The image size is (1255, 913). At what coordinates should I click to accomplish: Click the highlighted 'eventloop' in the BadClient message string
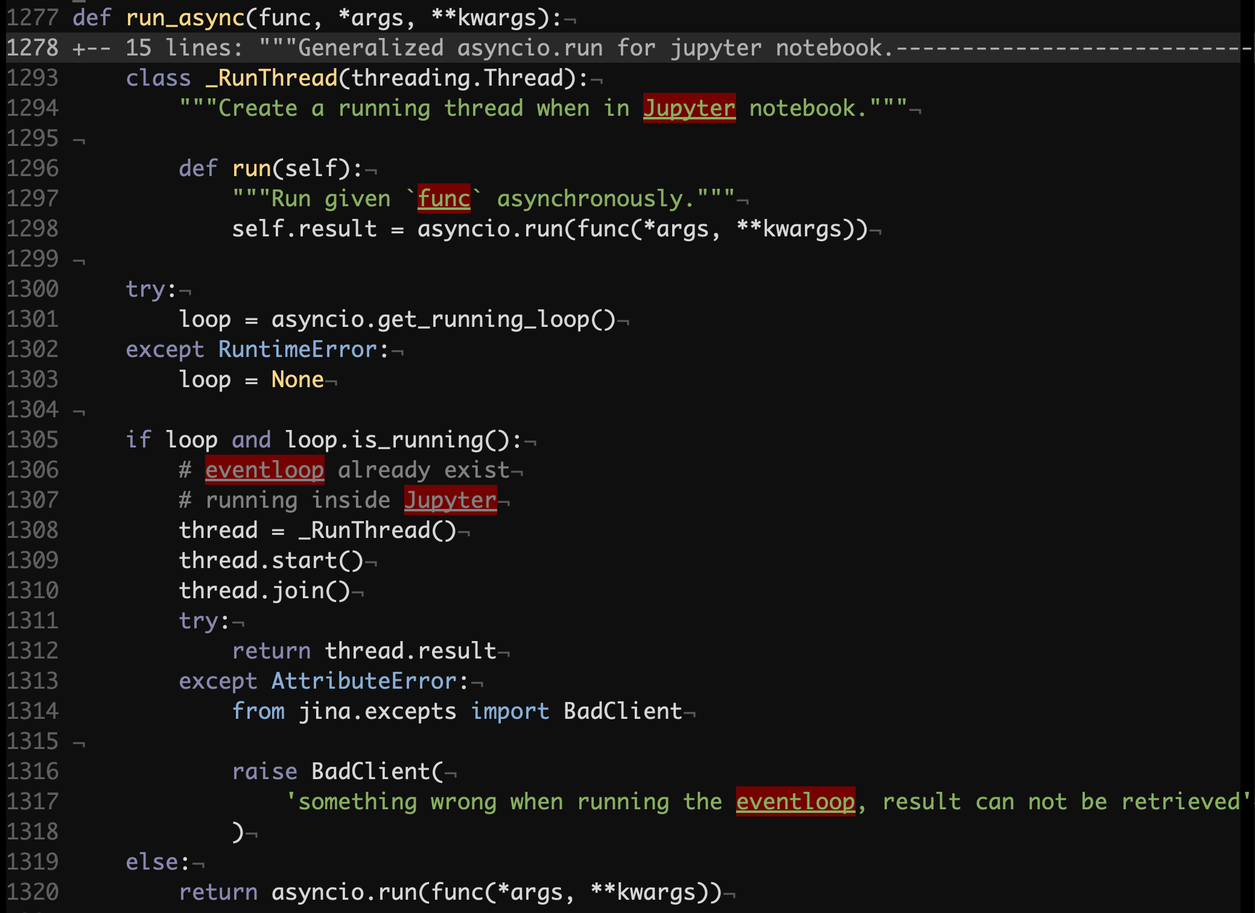tap(795, 801)
